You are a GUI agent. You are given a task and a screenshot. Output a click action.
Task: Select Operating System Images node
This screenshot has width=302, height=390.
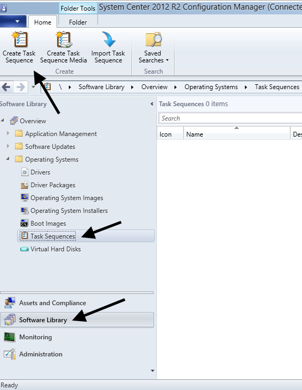click(x=62, y=198)
